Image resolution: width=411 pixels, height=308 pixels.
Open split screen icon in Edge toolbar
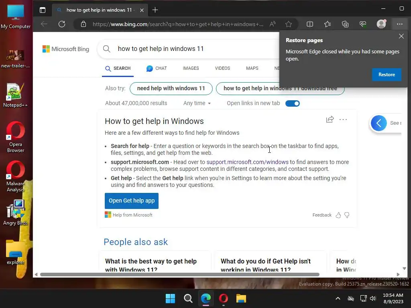(310, 24)
